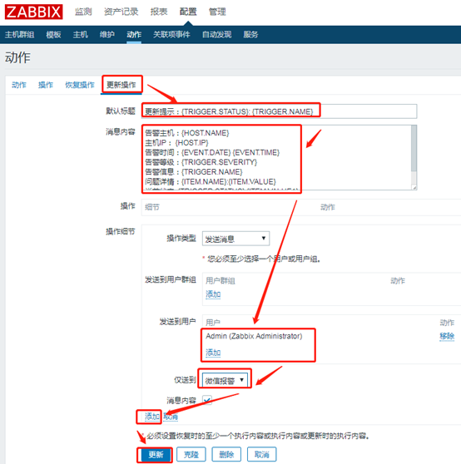Screen dimensions: 461x464
Task: Go to 主机 submenu
Action: [80, 35]
